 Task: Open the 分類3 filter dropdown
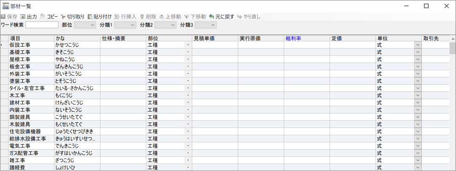tap(205, 25)
